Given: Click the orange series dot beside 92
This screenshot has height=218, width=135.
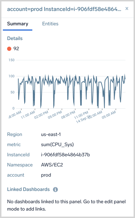Looking at the screenshot, I should pyautogui.click(x=9, y=49).
